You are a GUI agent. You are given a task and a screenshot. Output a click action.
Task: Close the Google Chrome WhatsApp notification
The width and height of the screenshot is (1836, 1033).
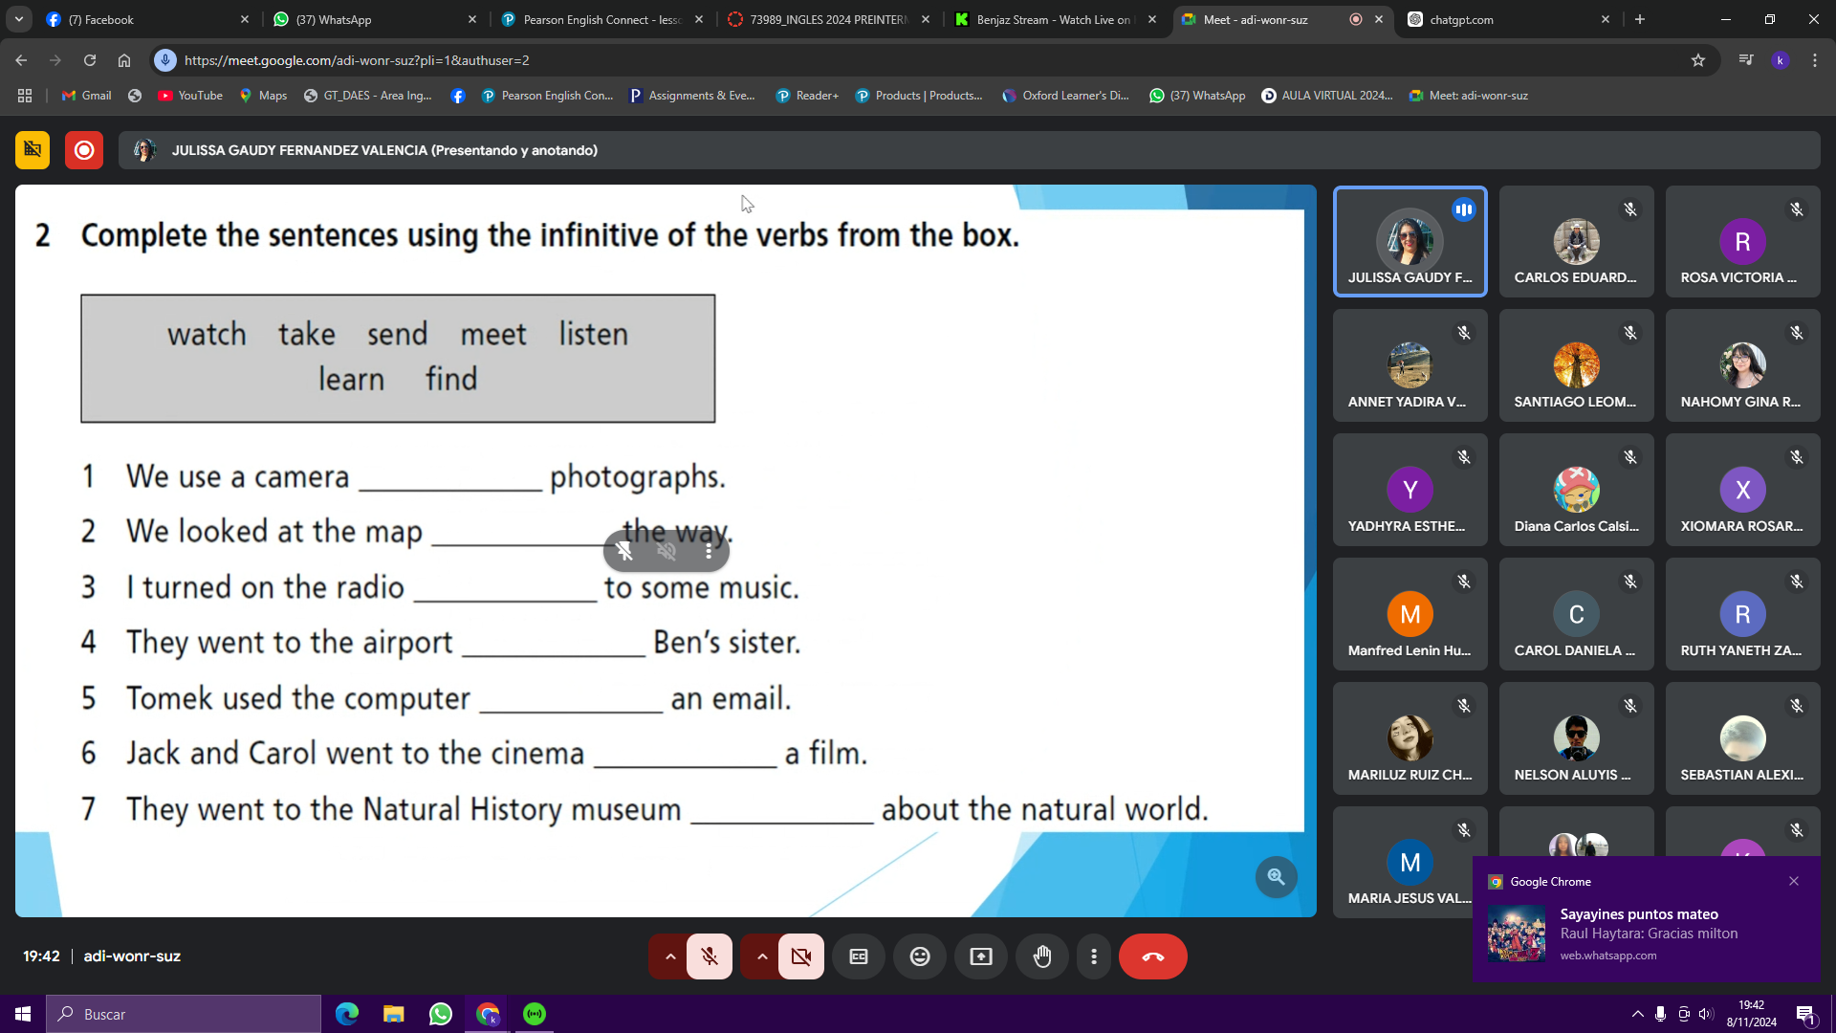pyautogui.click(x=1794, y=881)
